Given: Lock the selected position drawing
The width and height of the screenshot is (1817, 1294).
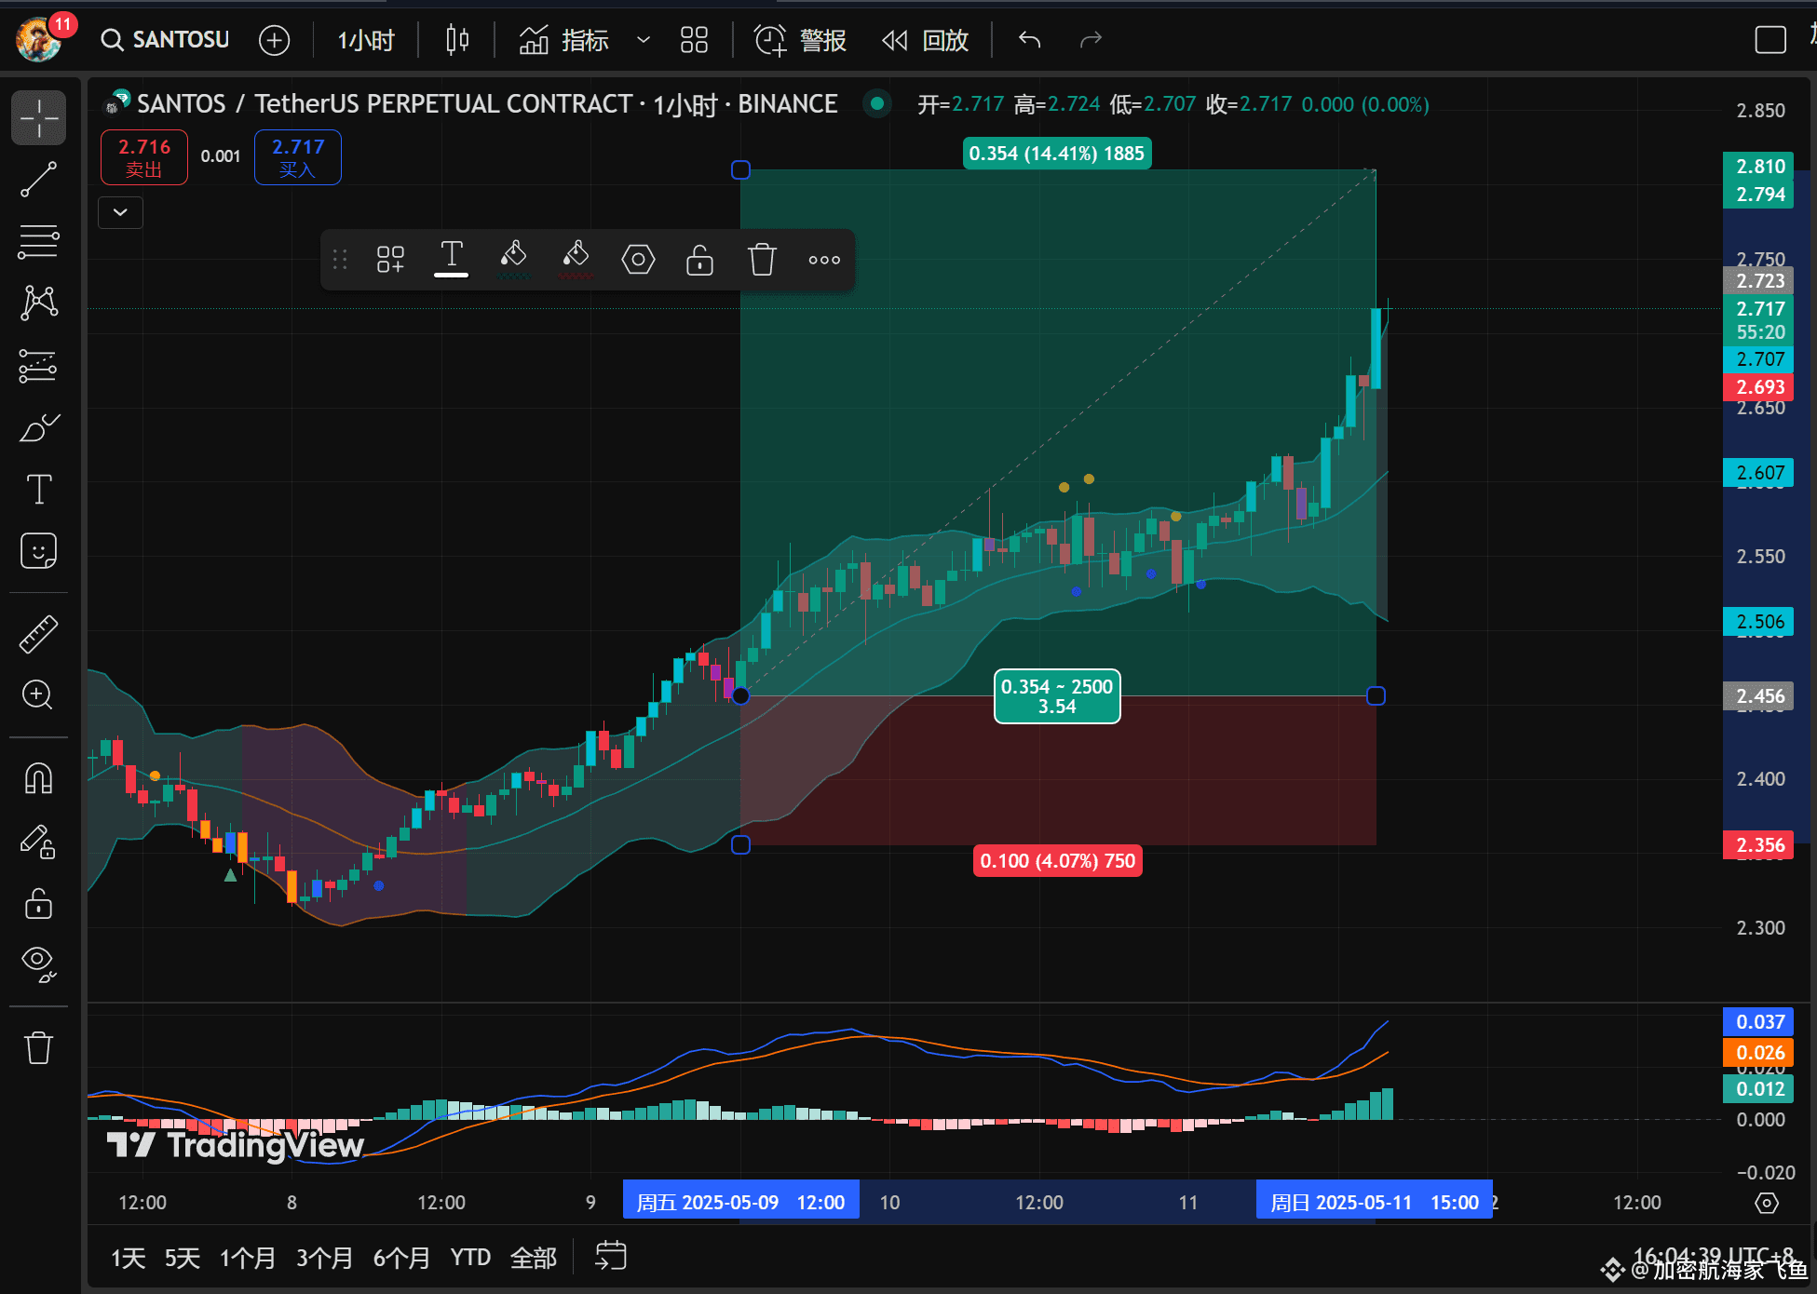Looking at the screenshot, I should pos(699,260).
